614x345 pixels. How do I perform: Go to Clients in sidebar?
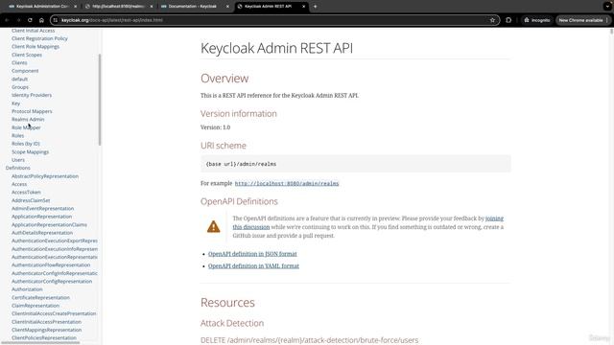click(x=19, y=62)
